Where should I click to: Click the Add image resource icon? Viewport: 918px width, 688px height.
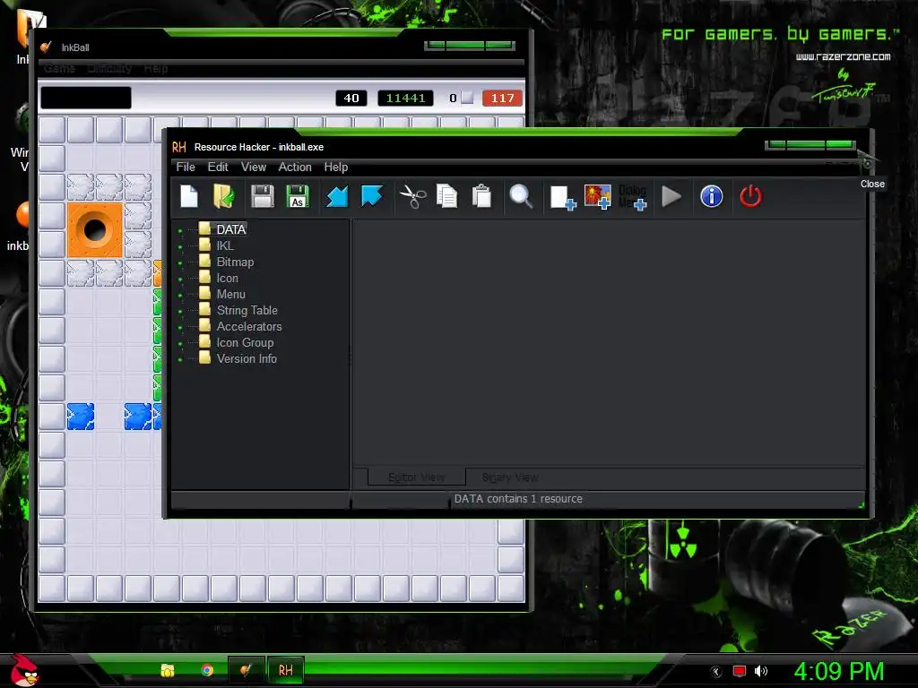598,196
